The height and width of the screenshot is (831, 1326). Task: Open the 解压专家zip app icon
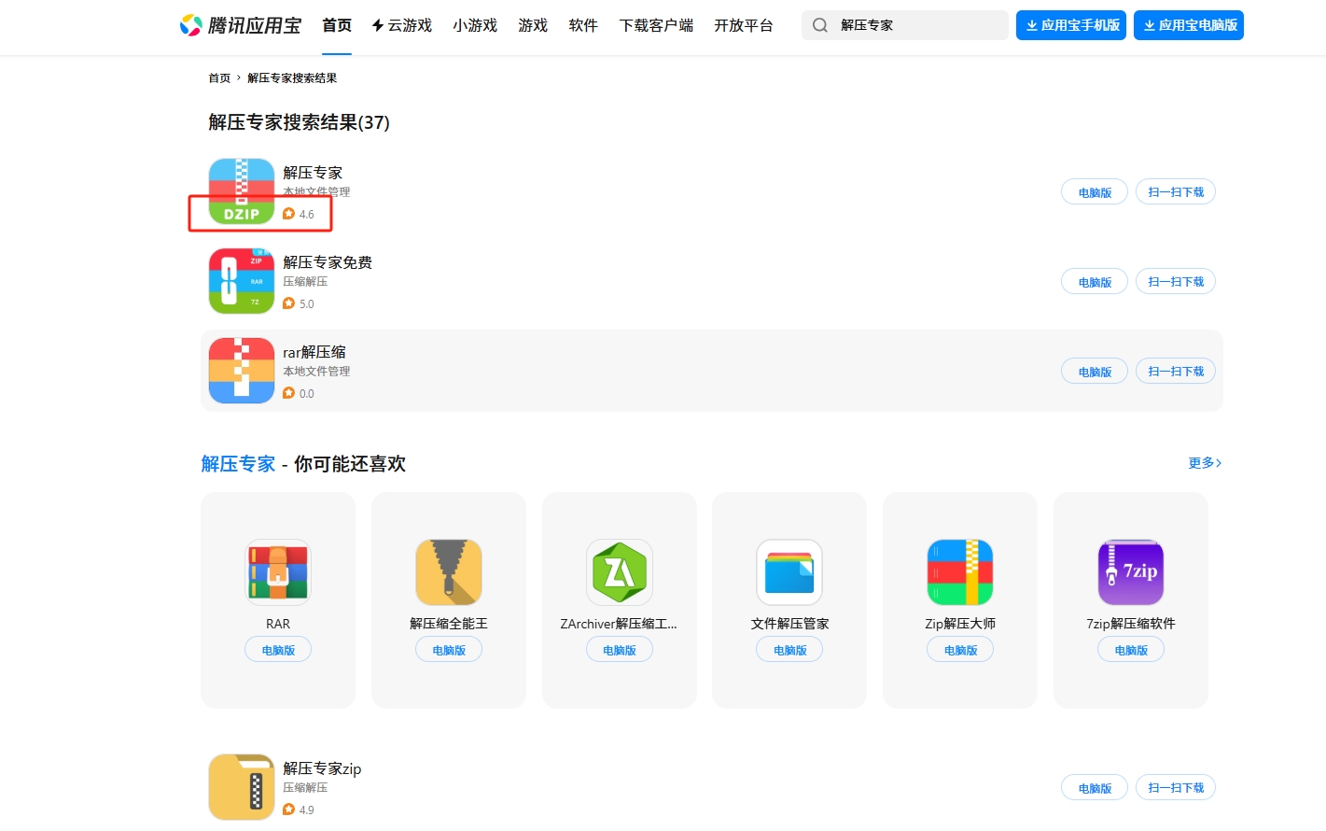242,787
